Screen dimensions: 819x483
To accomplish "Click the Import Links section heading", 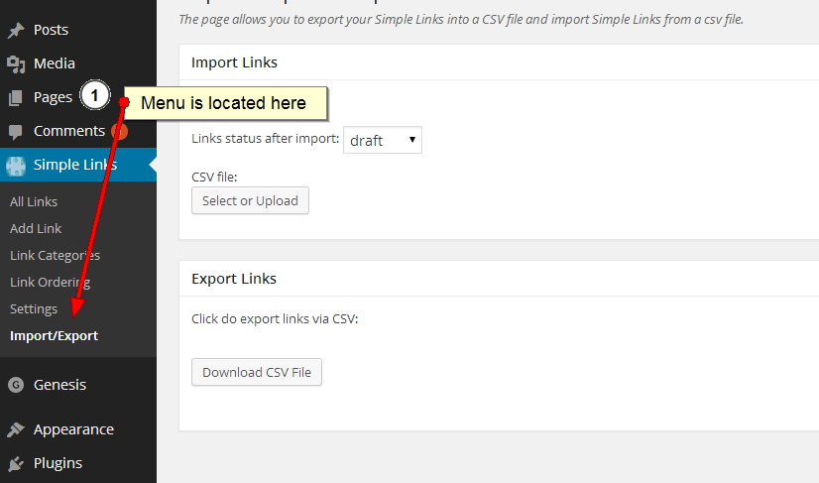I will coord(234,62).
